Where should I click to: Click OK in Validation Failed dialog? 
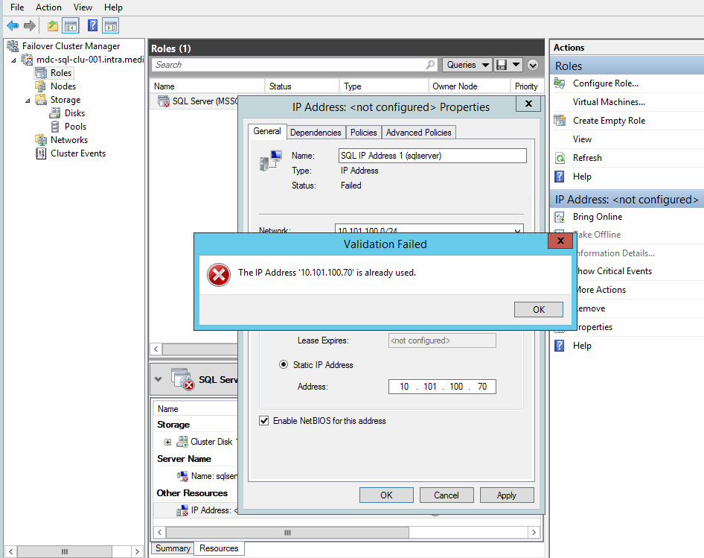point(539,309)
